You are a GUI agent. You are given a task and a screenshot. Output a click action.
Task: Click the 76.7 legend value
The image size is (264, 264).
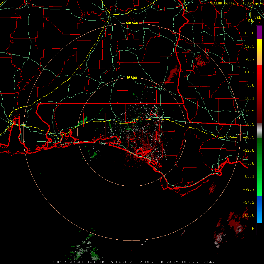pyautogui.click(x=250, y=59)
